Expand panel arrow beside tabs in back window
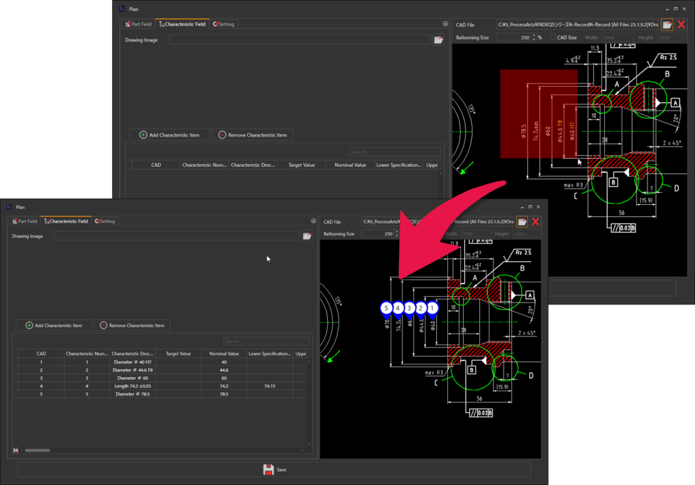This screenshot has height=485, width=695. (x=445, y=24)
